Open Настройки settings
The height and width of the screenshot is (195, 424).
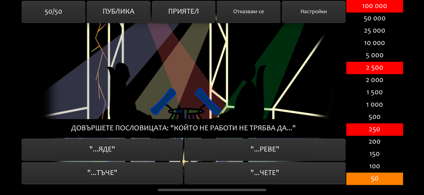(x=314, y=12)
